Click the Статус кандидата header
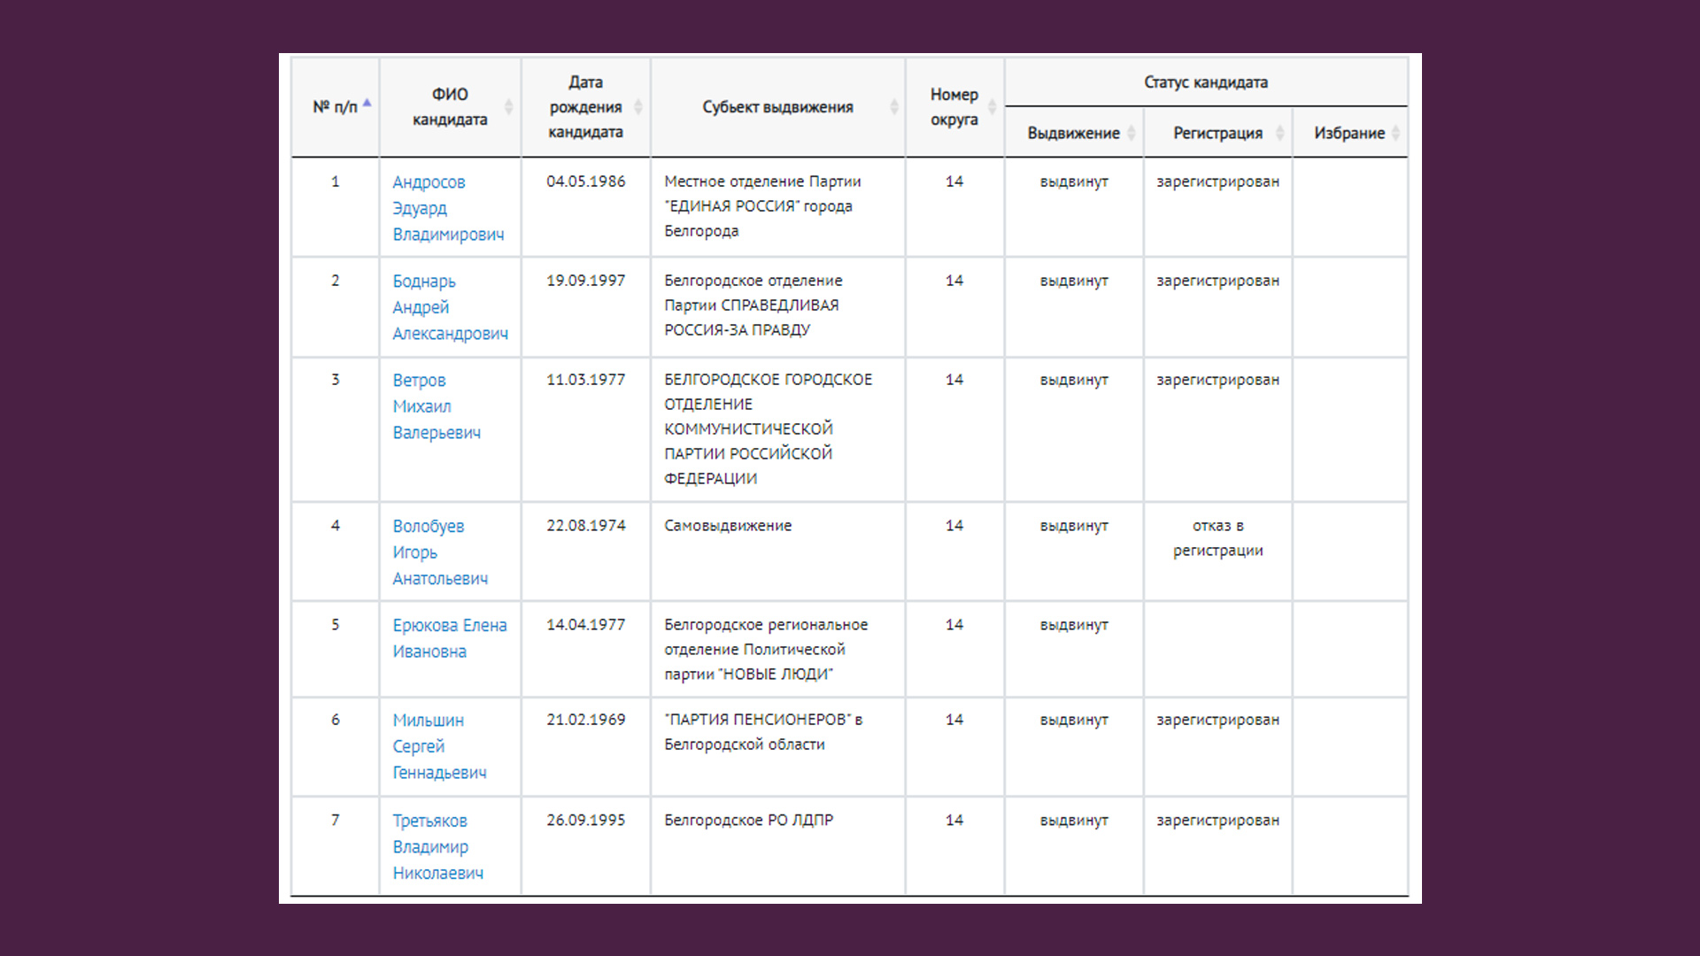 (x=1205, y=82)
